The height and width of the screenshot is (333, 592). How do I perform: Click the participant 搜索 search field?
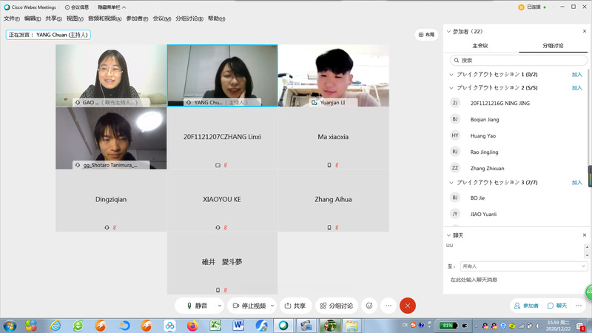tap(518, 60)
